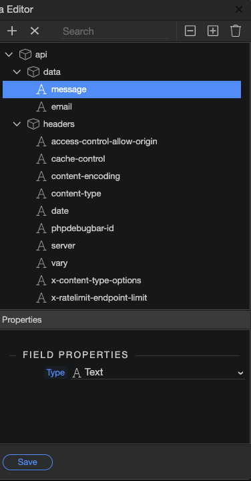Open the Type dropdown showing Text
The image size is (251, 481).
[x=158, y=372]
